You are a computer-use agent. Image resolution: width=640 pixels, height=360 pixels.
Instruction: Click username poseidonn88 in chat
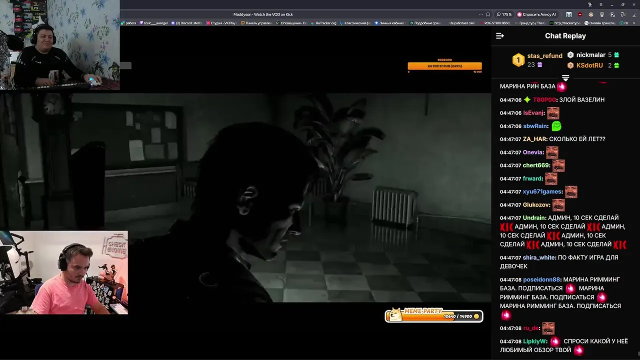point(541,280)
